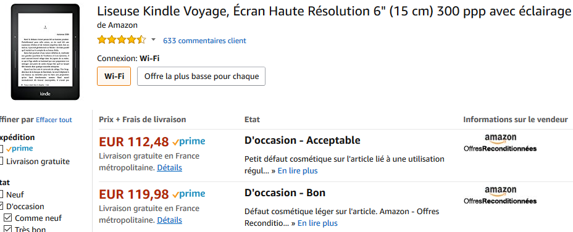
Task: Untick the Comme neuf checkbox
Action: pos(7,218)
